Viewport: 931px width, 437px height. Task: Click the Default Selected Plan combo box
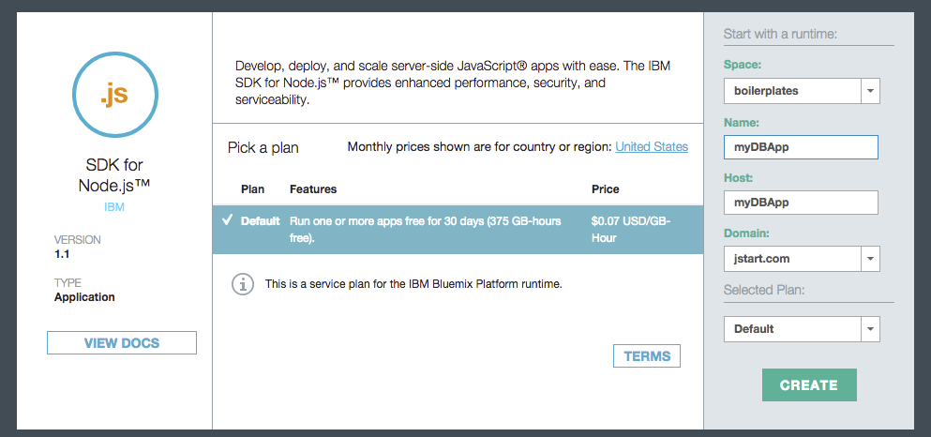pos(792,329)
